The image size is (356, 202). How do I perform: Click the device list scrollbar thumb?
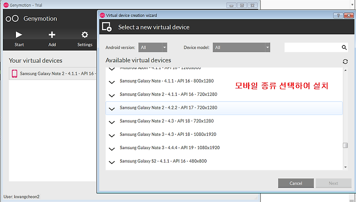pyautogui.click(x=345, y=145)
